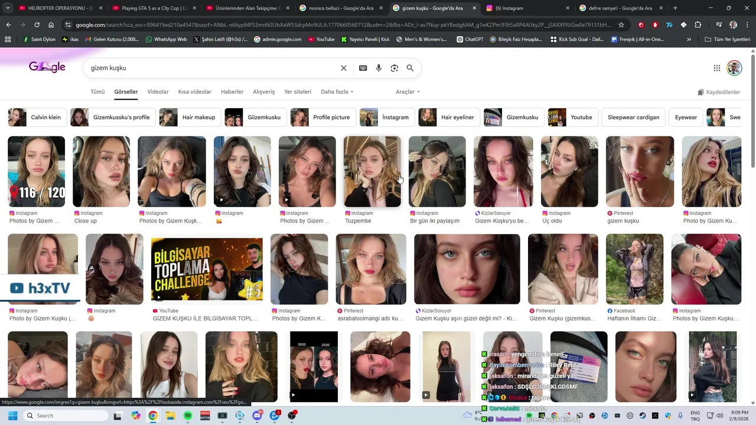Viewport: 756px width, 425px height.
Task: Open the Chrome three-dot menu
Action: click(x=747, y=25)
